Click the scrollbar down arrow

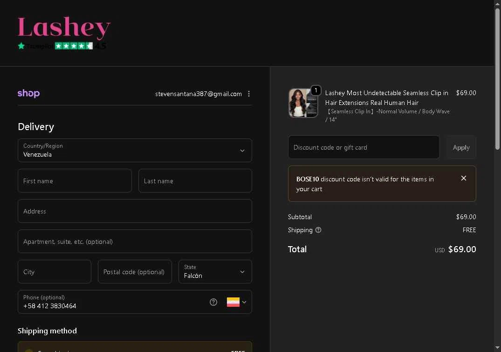(497, 347)
